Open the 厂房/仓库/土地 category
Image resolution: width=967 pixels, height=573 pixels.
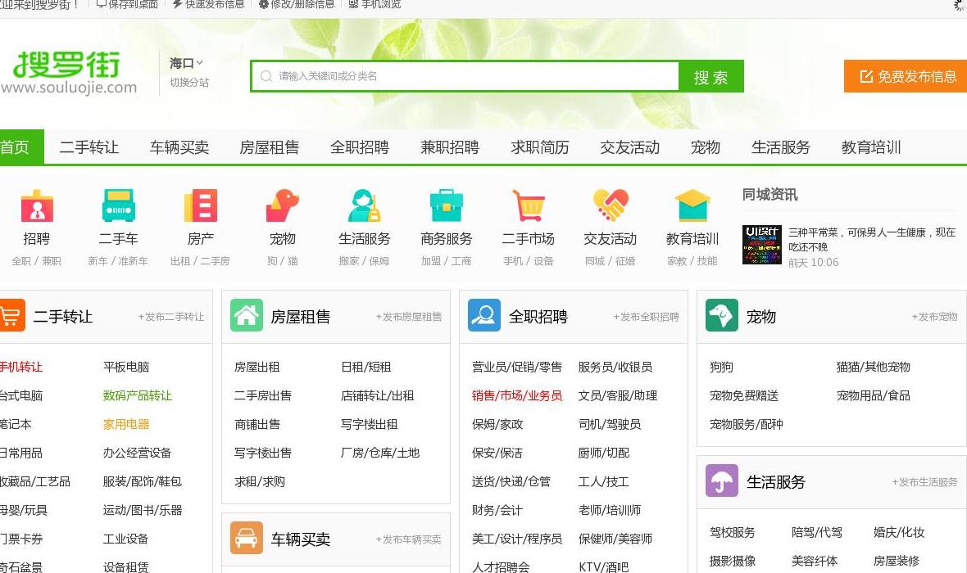(x=380, y=453)
